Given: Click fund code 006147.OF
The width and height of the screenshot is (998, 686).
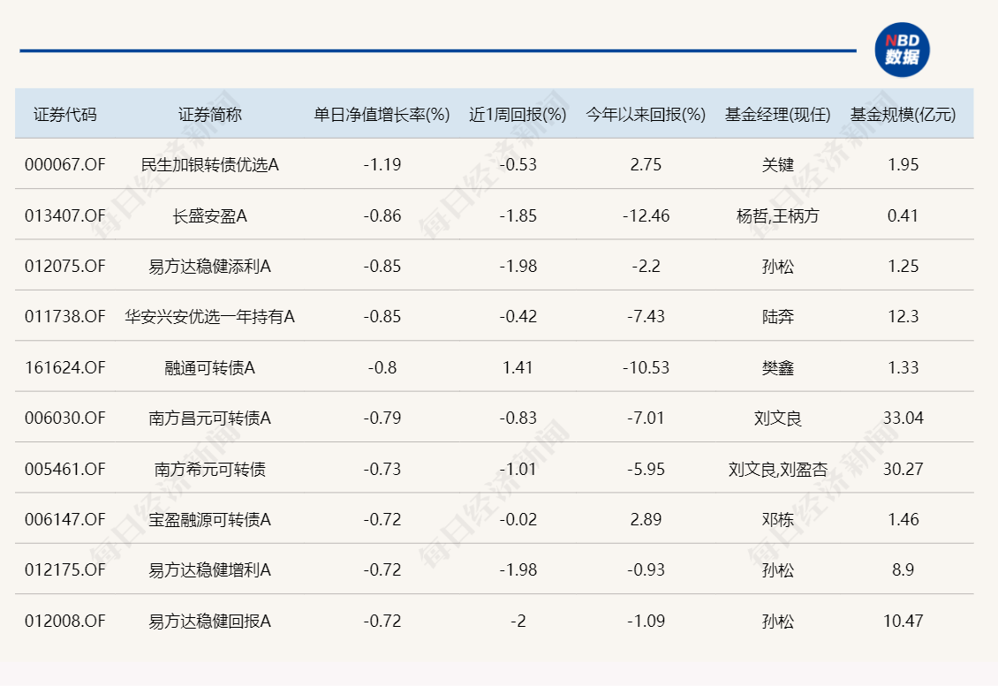Looking at the screenshot, I should point(65,519).
